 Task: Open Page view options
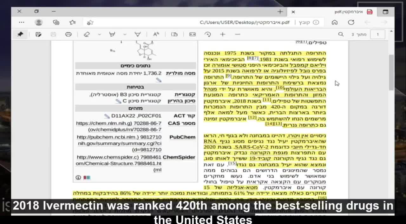174,34
